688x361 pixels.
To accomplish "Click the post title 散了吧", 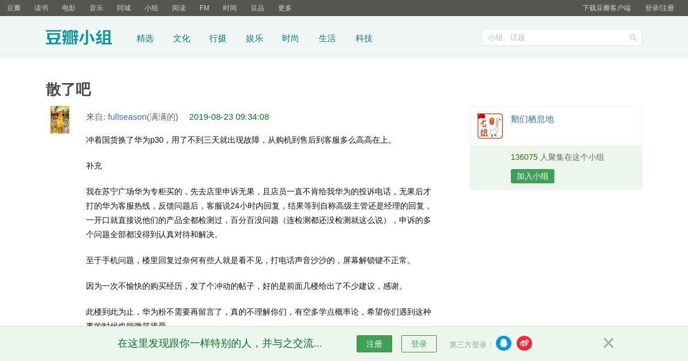I will pyautogui.click(x=68, y=89).
